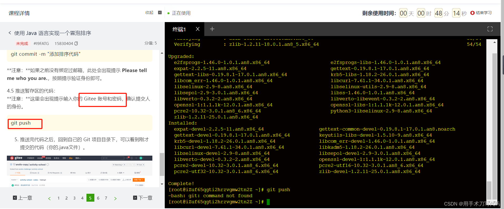Click the 未完成 status tag
This screenshot has width=504, height=209.
[x=22, y=43]
